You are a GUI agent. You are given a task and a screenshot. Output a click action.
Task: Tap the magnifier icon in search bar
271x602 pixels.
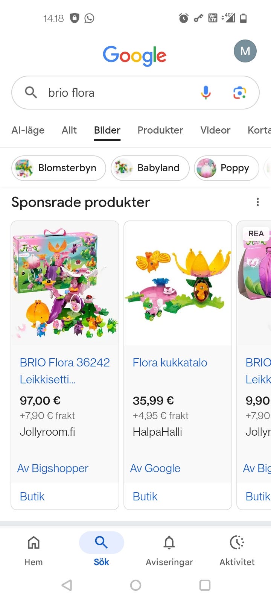pyautogui.click(x=31, y=93)
